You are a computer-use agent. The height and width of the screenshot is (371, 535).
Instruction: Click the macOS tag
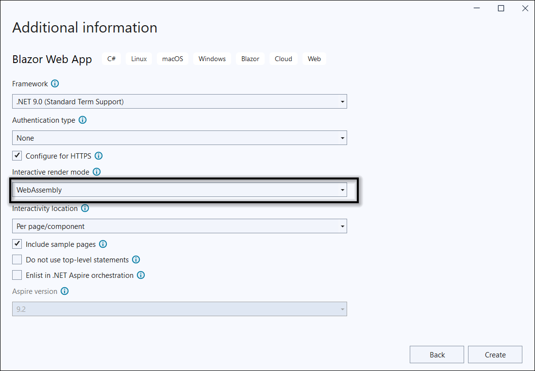tap(173, 59)
